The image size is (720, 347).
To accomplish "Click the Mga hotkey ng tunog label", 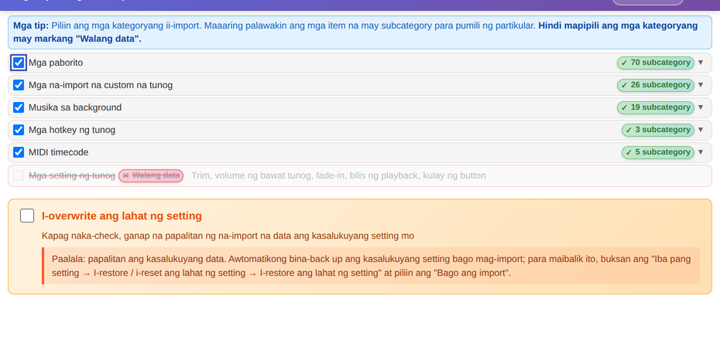I will pyautogui.click(x=72, y=130).
